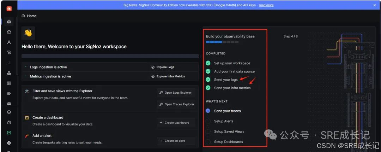The width and height of the screenshot is (381, 152).
Task: Click the sidebar vertical scrollbar
Action: 17,46
